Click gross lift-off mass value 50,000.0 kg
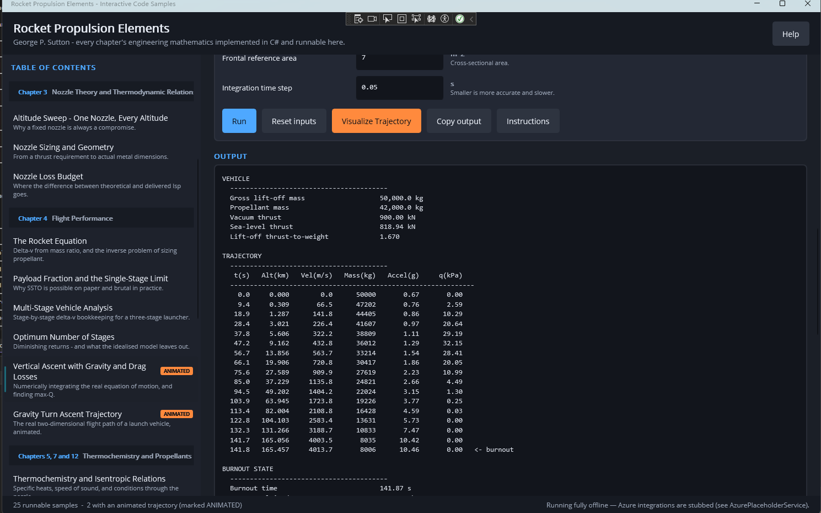This screenshot has width=821, height=513. [x=401, y=198]
